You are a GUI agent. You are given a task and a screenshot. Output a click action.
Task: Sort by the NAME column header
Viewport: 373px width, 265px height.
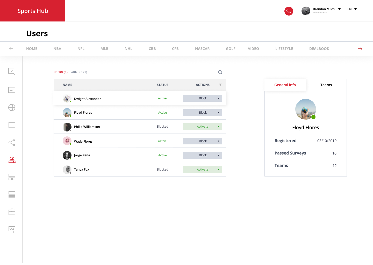(67, 85)
